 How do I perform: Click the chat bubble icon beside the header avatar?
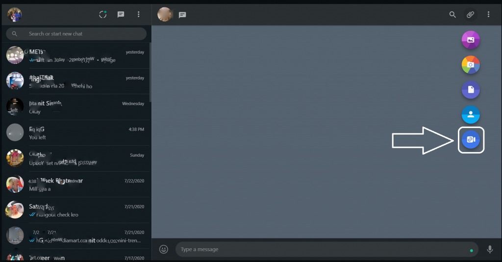[x=182, y=15]
